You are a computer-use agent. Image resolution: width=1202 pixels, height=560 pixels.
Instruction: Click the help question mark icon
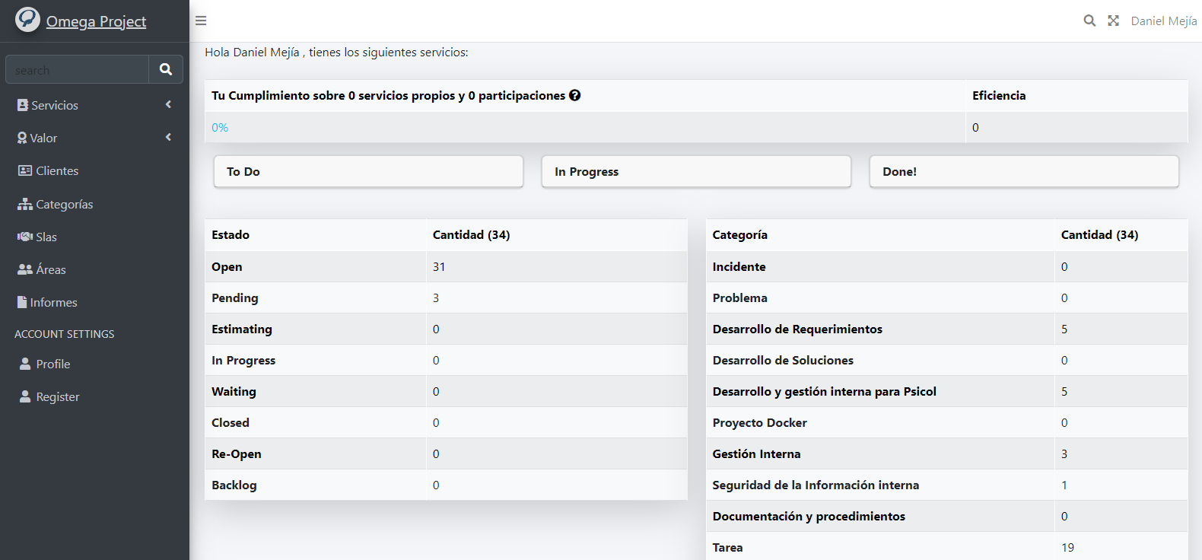point(574,95)
